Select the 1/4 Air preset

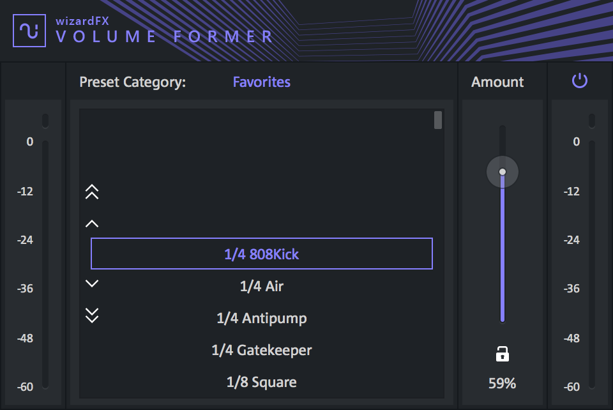262,286
